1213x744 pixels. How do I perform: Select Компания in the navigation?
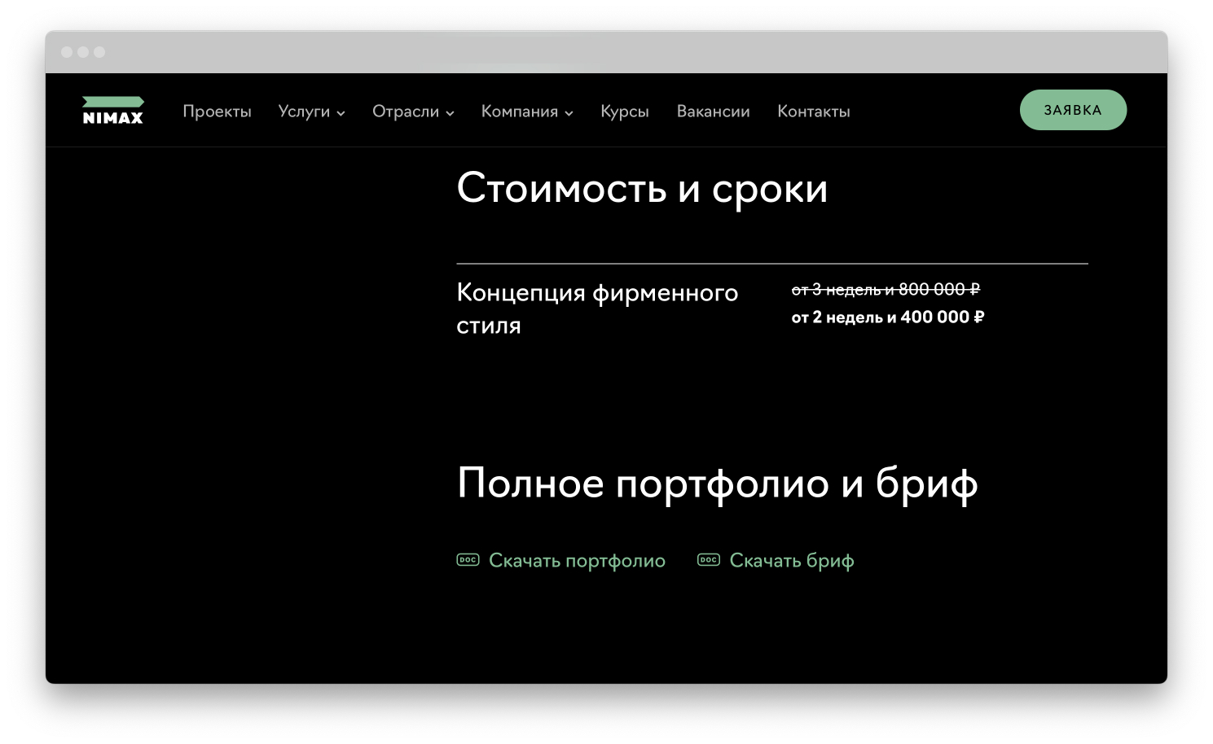coord(519,112)
